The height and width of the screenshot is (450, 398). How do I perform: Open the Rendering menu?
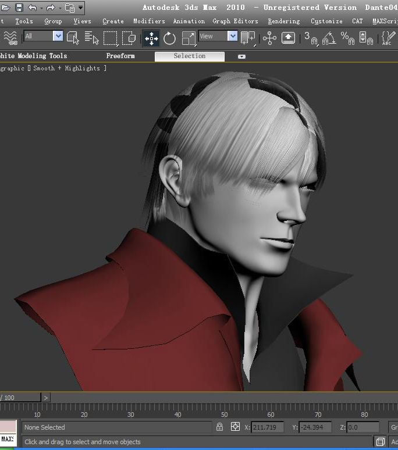[x=284, y=22]
